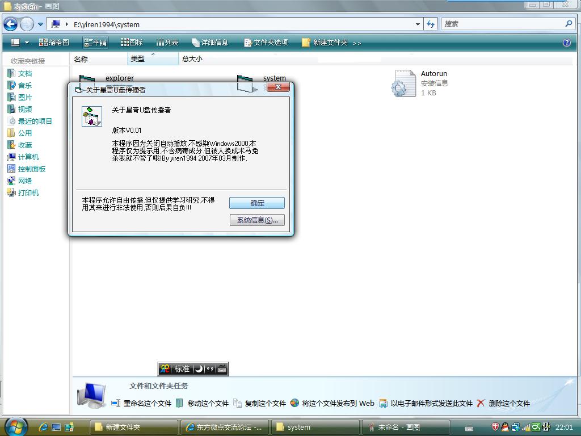Open the soft keyboard icon on IME bar
581x436 pixels.
coord(222,369)
